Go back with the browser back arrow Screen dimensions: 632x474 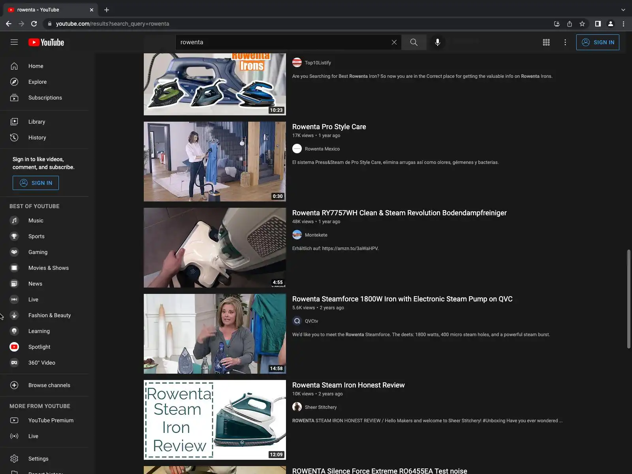[x=9, y=24]
